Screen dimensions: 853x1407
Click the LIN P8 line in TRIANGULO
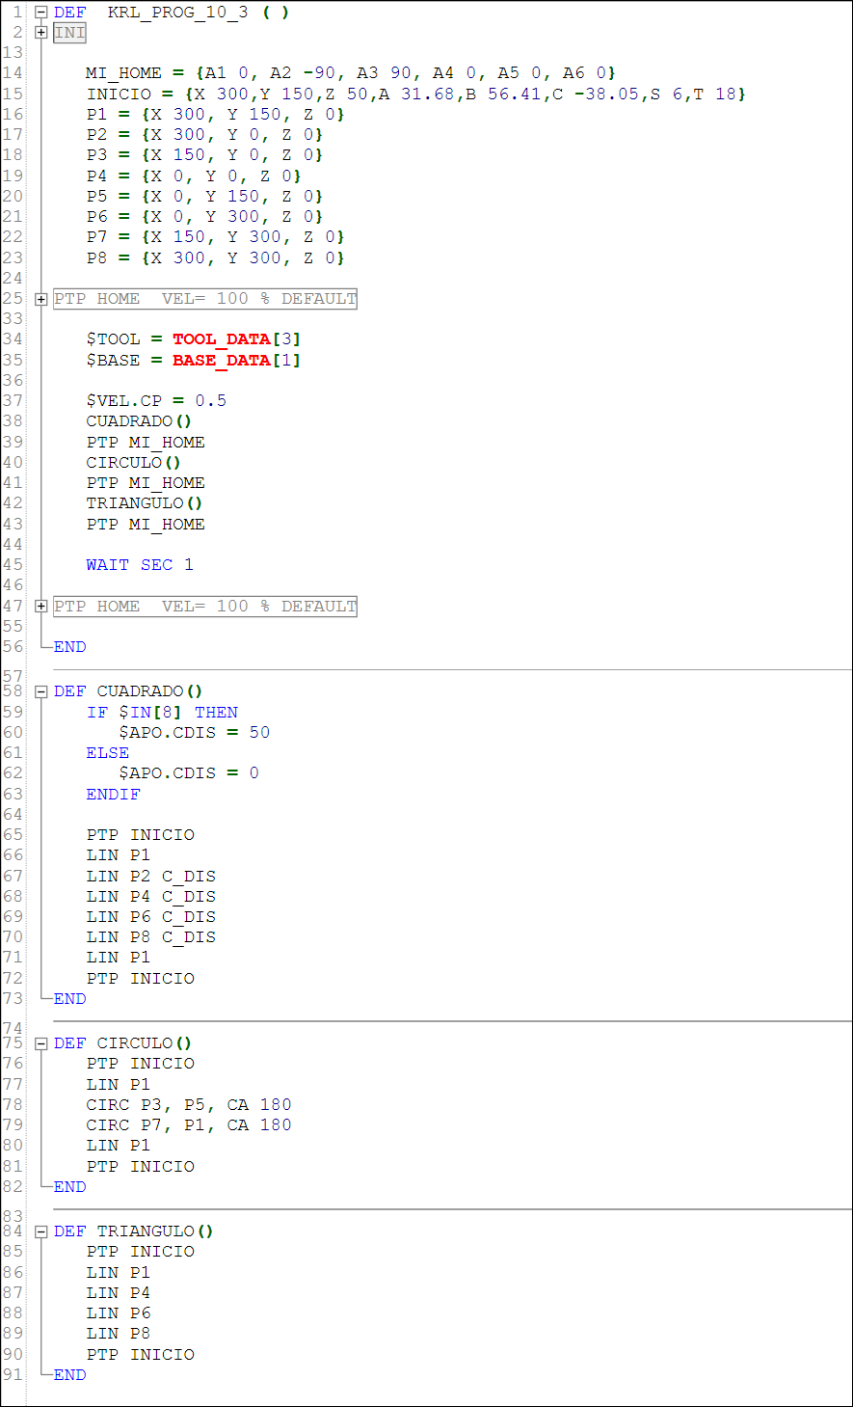tap(119, 1334)
